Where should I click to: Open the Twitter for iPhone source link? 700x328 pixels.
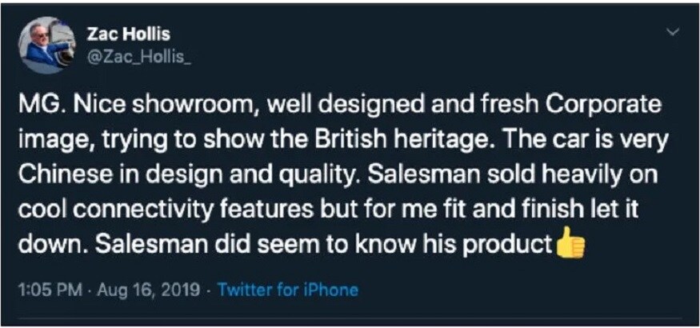[288, 290]
